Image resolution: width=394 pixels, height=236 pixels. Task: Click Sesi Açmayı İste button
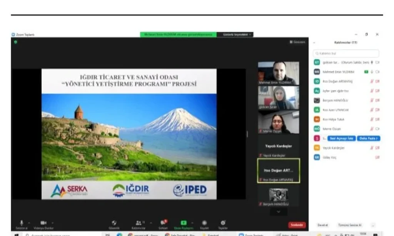coord(342,138)
